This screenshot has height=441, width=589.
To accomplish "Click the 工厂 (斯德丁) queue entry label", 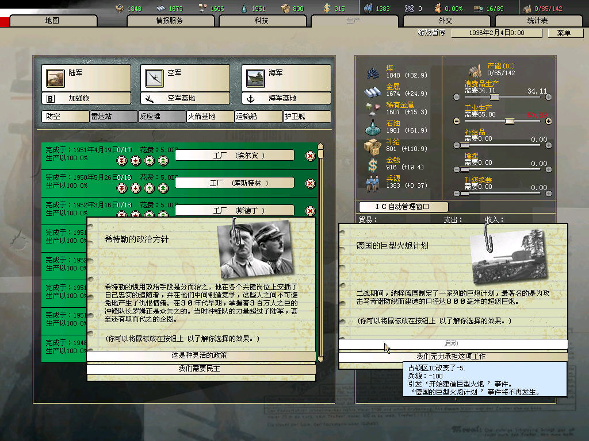I will tap(235, 210).
